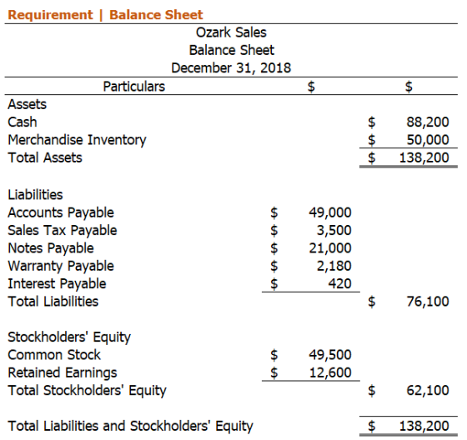This screenshot has height=440, width=467.
Task: Click the Notes Payable value 21,000
Action: coord(330,248)
